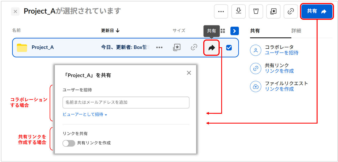Click the blue 共有 button
The width and height of the screenshot is (338, 162).
pyautogui.click(x=317, y=11)
